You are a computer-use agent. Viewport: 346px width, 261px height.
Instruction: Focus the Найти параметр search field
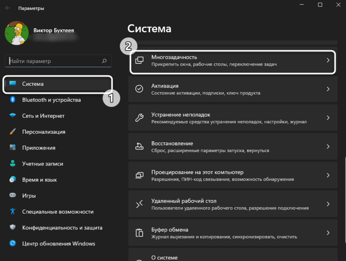coord(53,61)
